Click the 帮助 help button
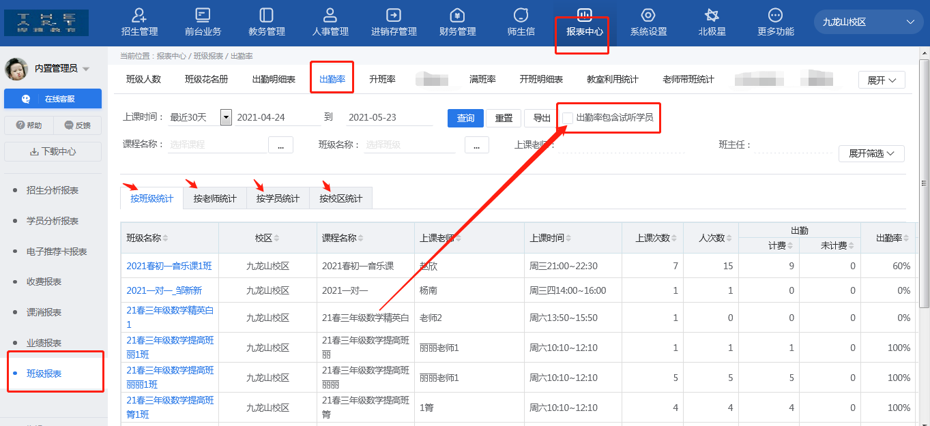This screenshot has height=426, width=930. point(28,125)
